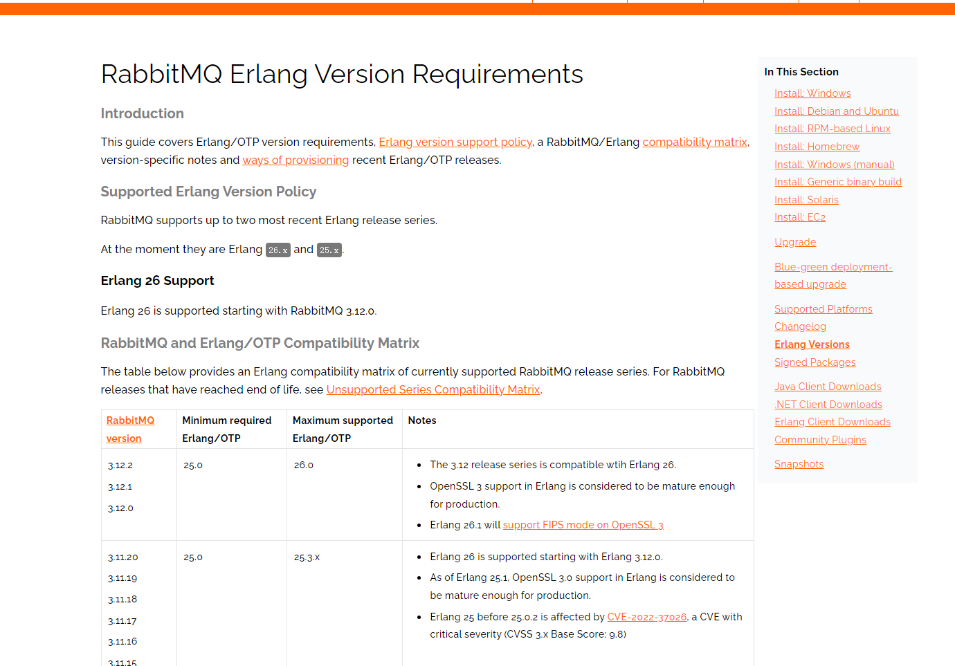Open Install: Generic binary build
The width and height of the screenshot is (955, 666).
point(838,182)
